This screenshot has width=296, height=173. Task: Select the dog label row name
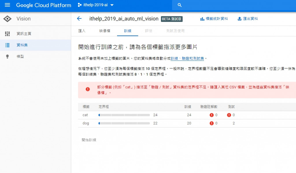[x=86, y=123]
